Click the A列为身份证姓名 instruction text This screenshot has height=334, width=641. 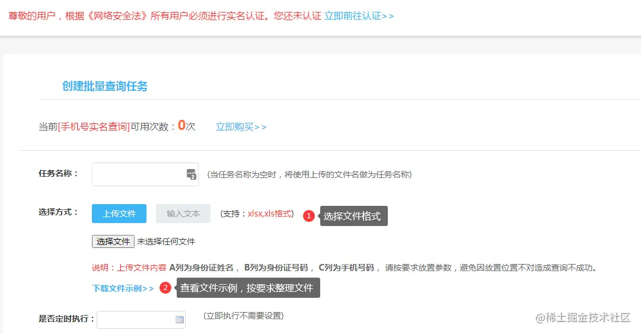tap(202, 268)
